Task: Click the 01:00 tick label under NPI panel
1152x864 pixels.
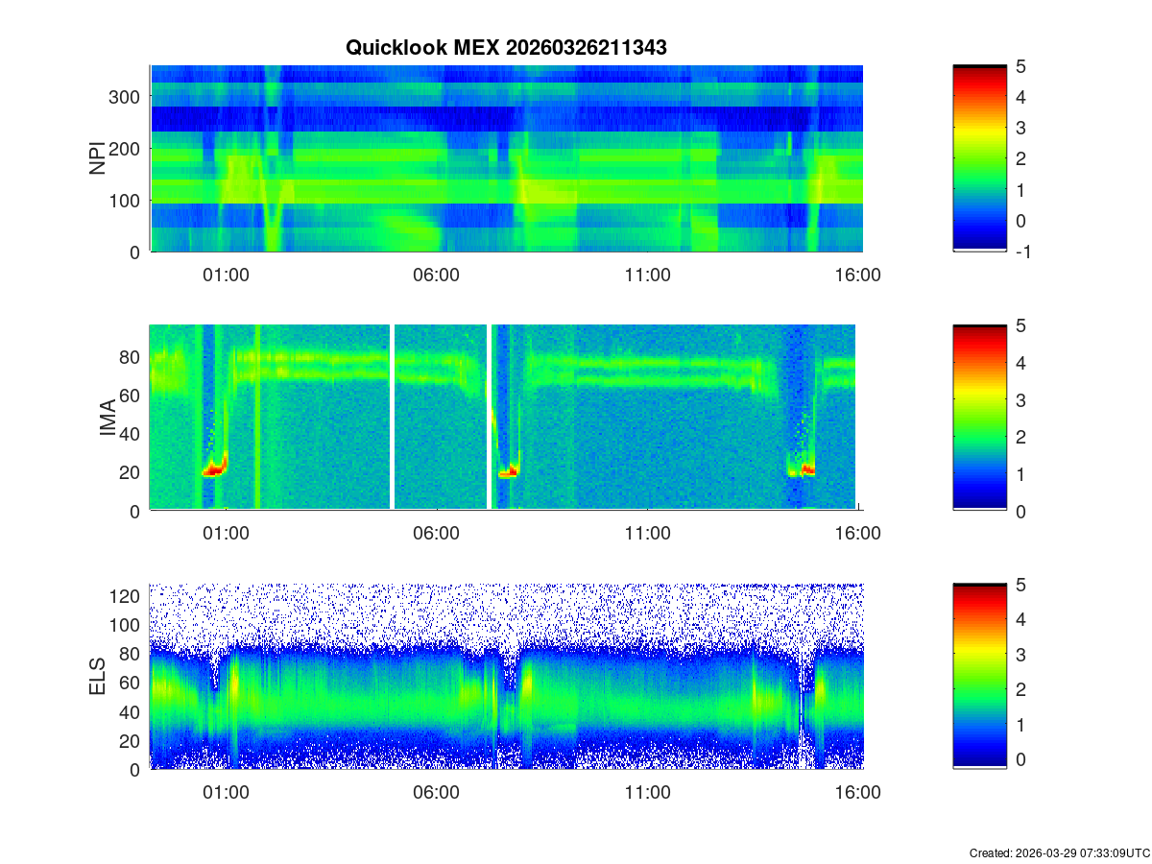Action: (x=226, y=276)
